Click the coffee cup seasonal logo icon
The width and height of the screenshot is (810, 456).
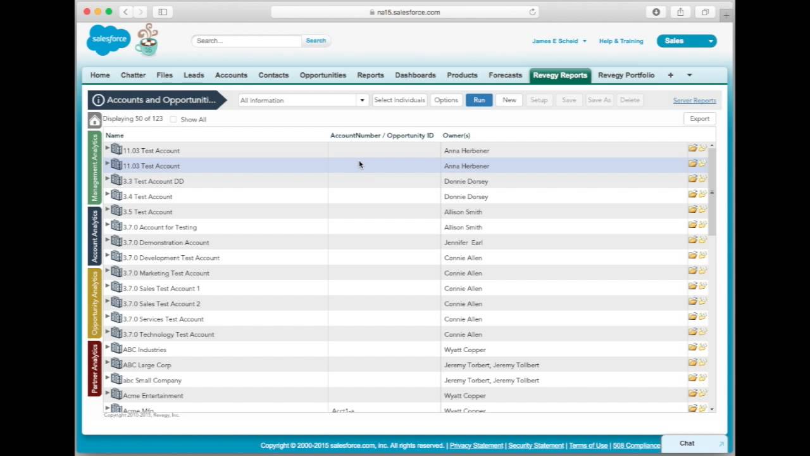pos(147,41)
